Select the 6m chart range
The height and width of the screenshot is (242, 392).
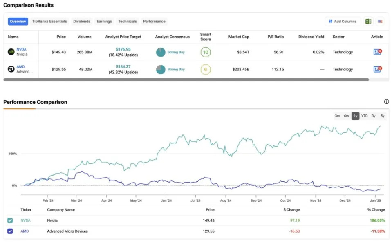tap(346, 116)
